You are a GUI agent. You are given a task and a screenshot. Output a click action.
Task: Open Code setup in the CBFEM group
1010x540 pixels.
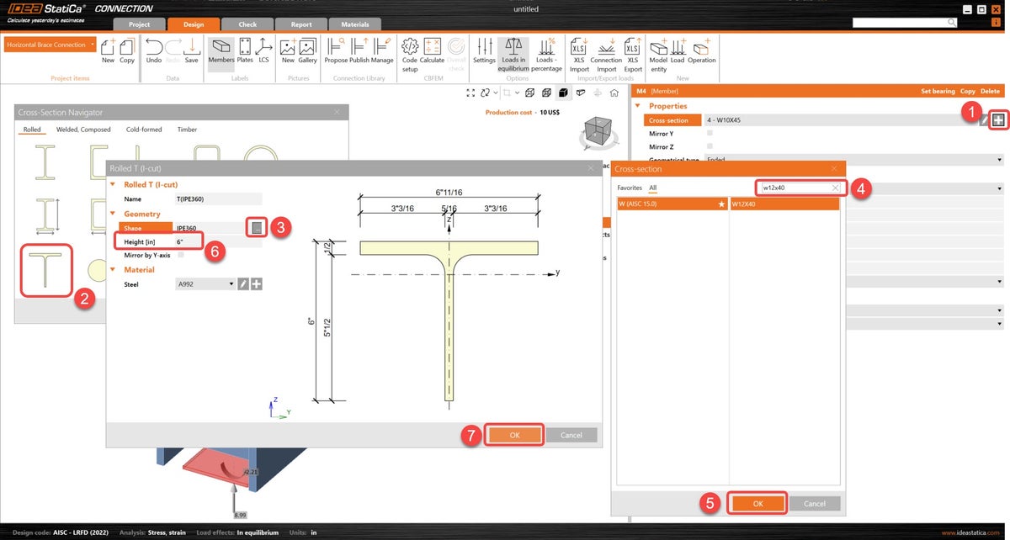410,52
